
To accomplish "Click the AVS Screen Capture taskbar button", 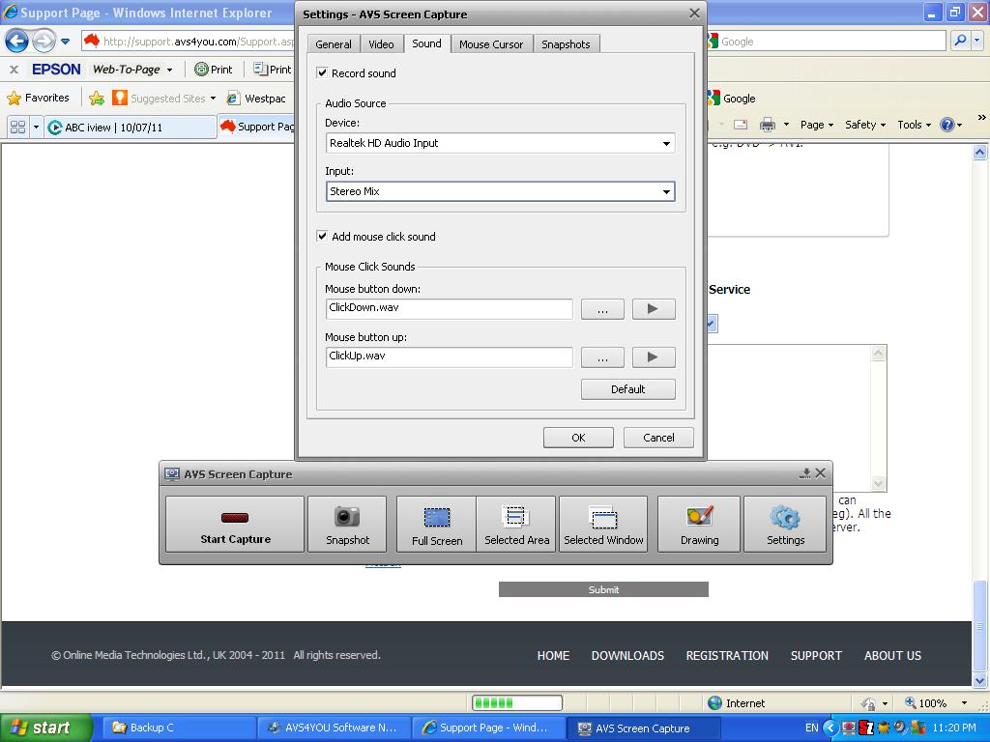I will [642, 728].
